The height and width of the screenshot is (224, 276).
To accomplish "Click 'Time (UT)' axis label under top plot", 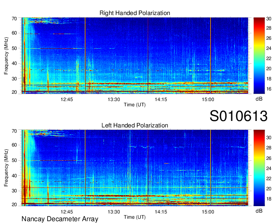I will tap(135, 105).
